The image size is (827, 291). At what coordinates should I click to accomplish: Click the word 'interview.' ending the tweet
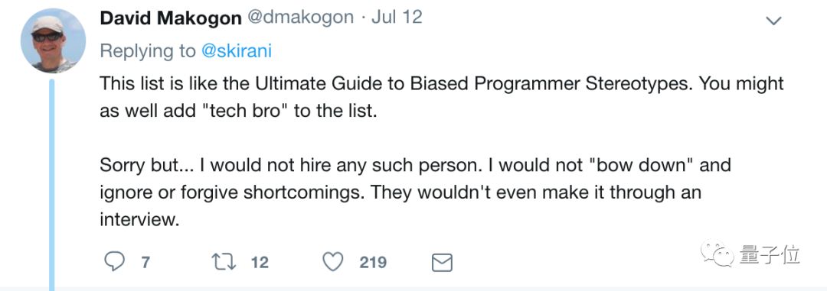[x=140, y=219]
